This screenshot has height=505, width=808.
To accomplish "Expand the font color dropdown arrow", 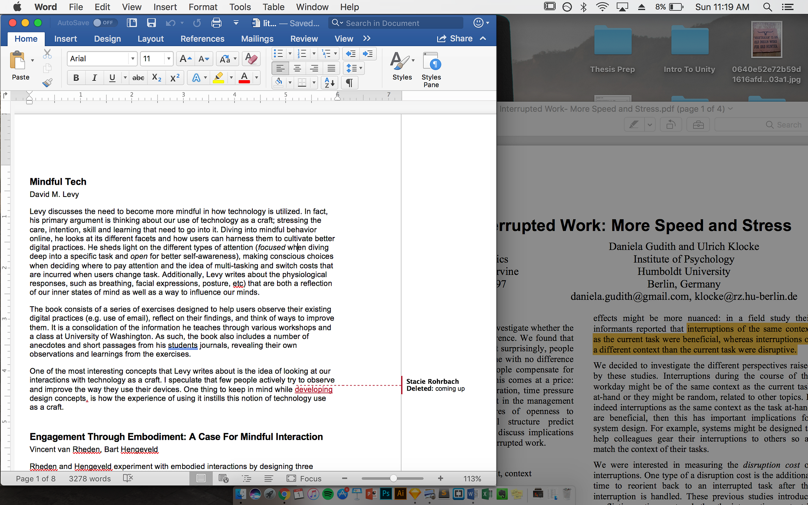I will pos(257,78).
